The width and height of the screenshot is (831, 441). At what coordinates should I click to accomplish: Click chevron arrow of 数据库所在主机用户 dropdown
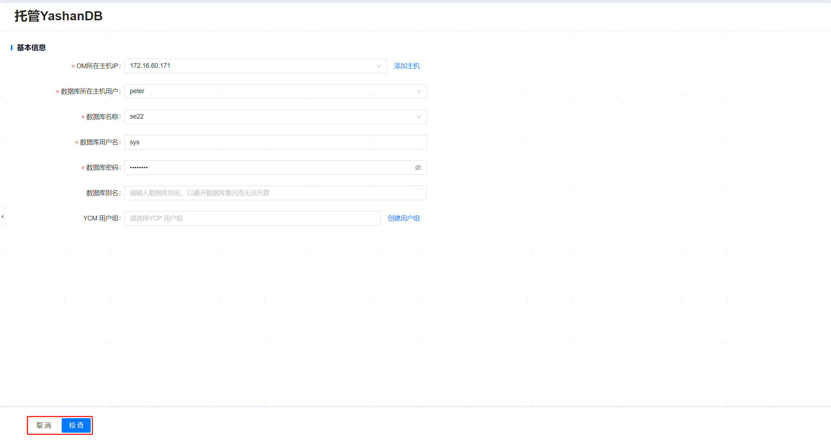[419, 91]
